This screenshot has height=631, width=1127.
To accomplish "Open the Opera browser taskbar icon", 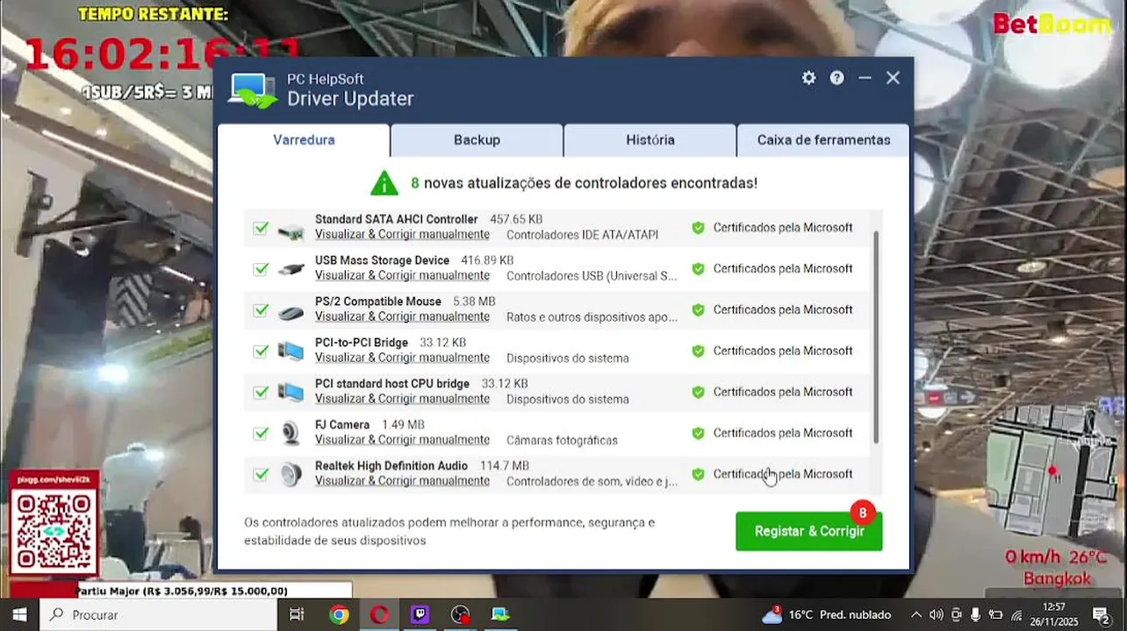I will pyautogui.click(x=379, y=614).
